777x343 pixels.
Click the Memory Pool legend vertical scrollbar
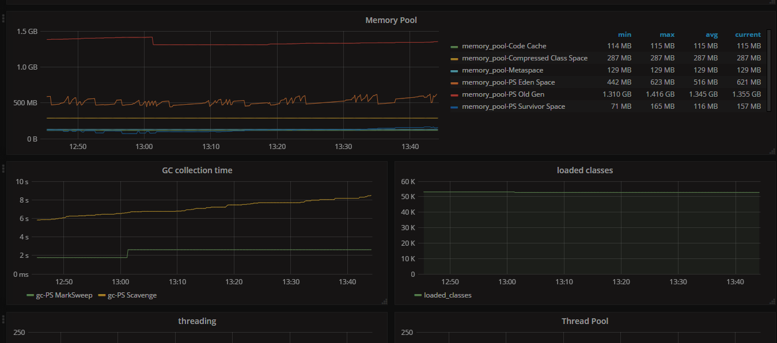click(x=768, y=70)
